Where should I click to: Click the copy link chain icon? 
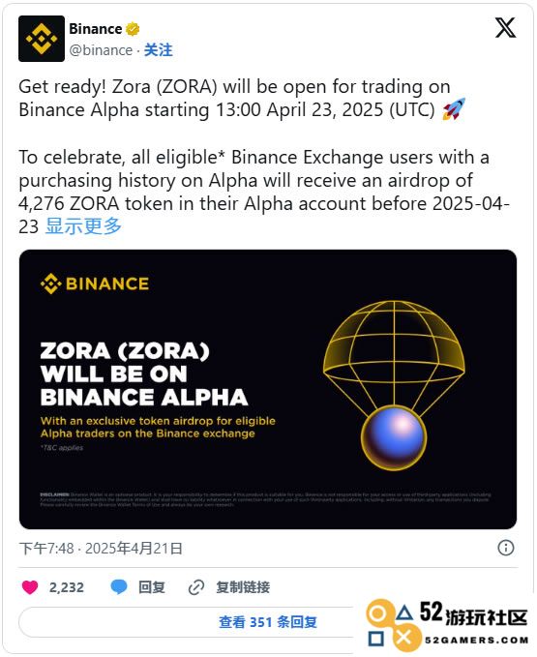196,587
